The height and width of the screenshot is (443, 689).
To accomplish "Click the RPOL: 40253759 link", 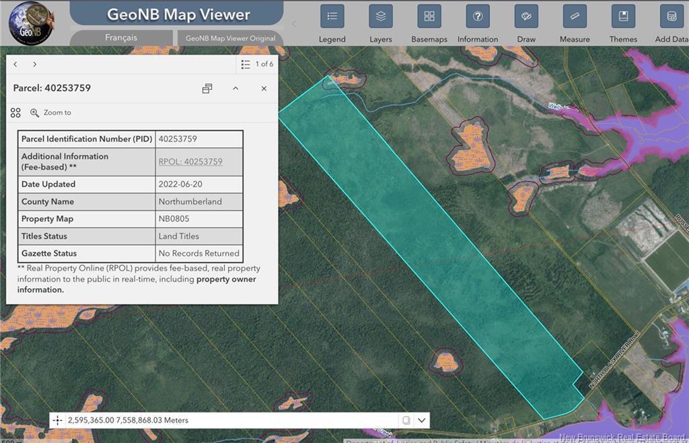I will (190, 162).
